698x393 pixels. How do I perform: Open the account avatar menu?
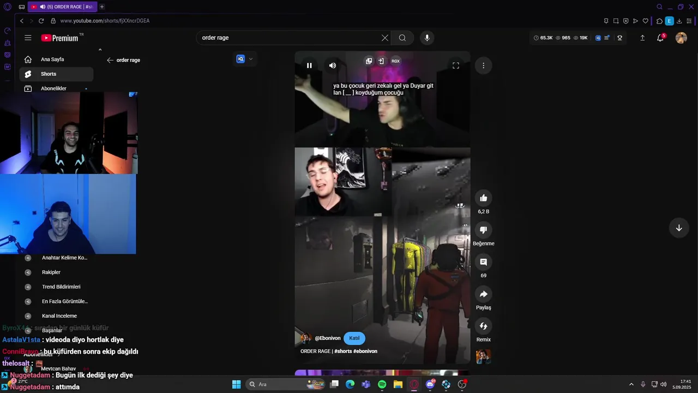[x=681, y=38]
